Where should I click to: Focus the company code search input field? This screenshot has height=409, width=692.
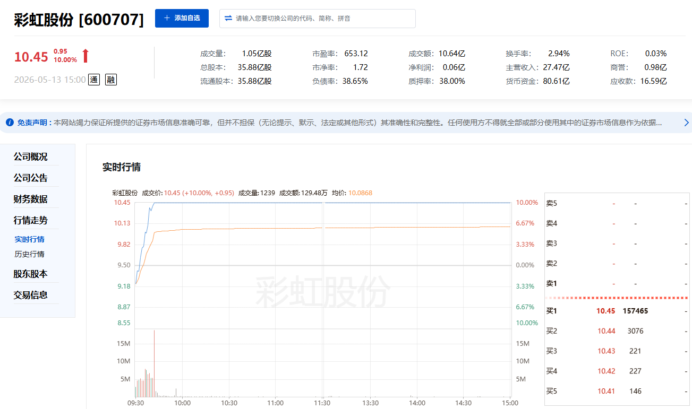point(318,18)
